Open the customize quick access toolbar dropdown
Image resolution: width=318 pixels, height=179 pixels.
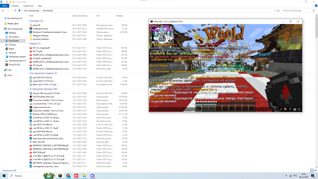click(13, 2)
